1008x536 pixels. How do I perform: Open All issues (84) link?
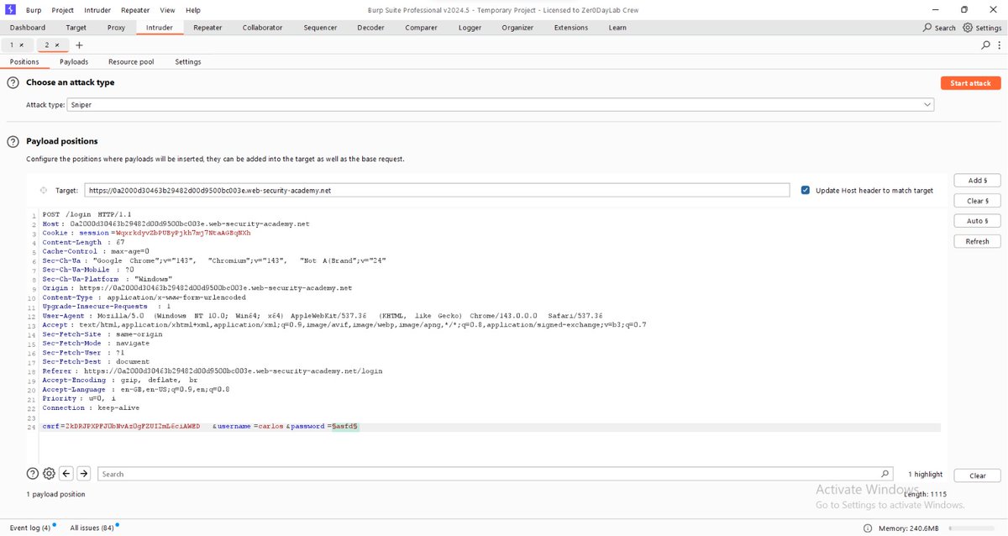pos(92,528)
